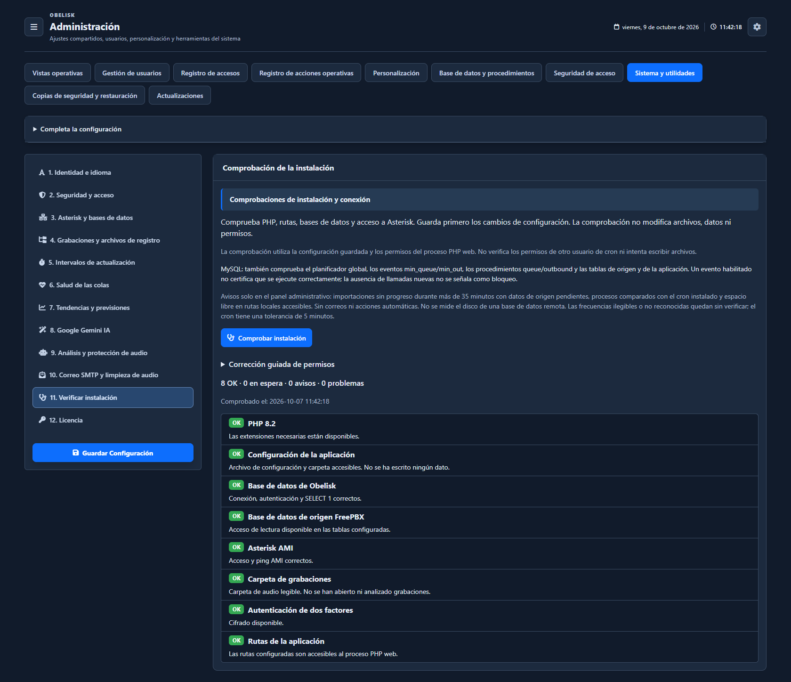Click the magic wand icon for Google Gemini IA
This screenshot has height=682, width=791.
click(x=43, y=330)
